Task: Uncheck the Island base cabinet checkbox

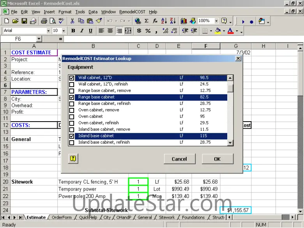Action: coord(72,136)
